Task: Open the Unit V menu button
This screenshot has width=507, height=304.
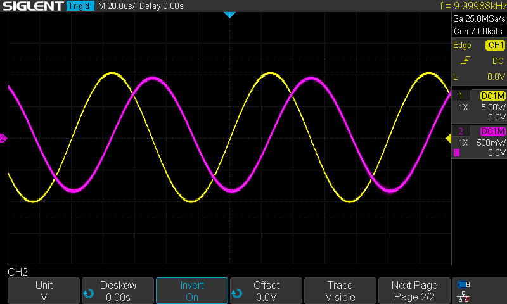Action: 44,291
